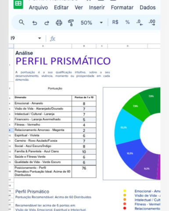Select the 'Emocional - Amarelo' cell
The image size is (169, 211).
click(43, 103)
